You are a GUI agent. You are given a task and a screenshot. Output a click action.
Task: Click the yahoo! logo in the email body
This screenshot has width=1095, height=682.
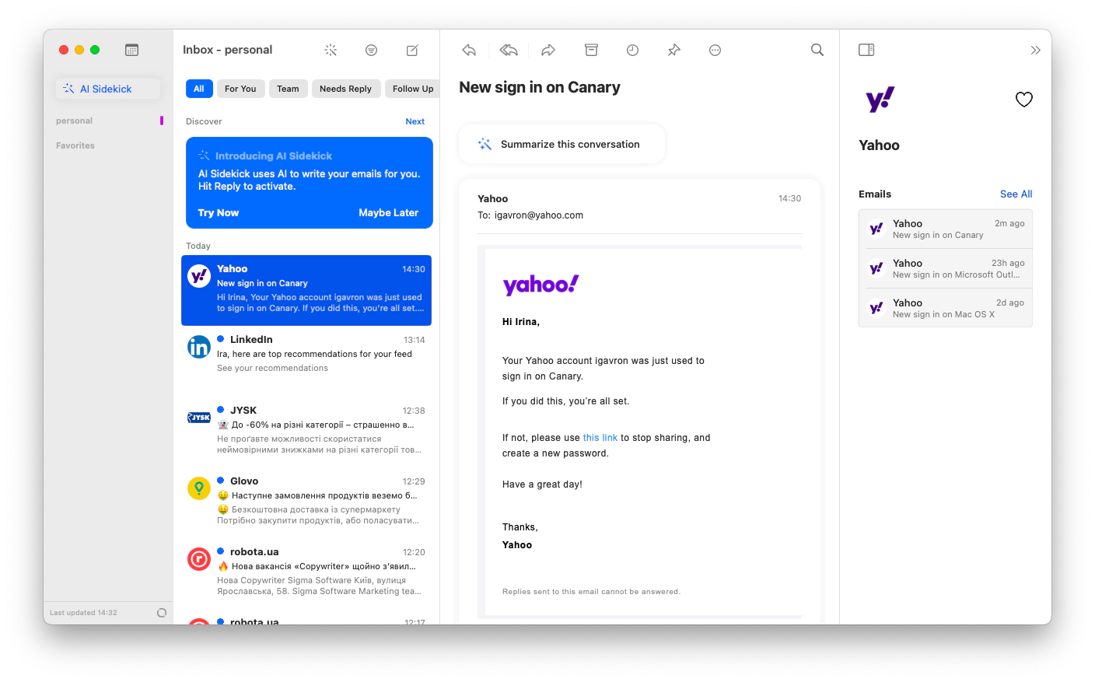[x=541, y=285]
